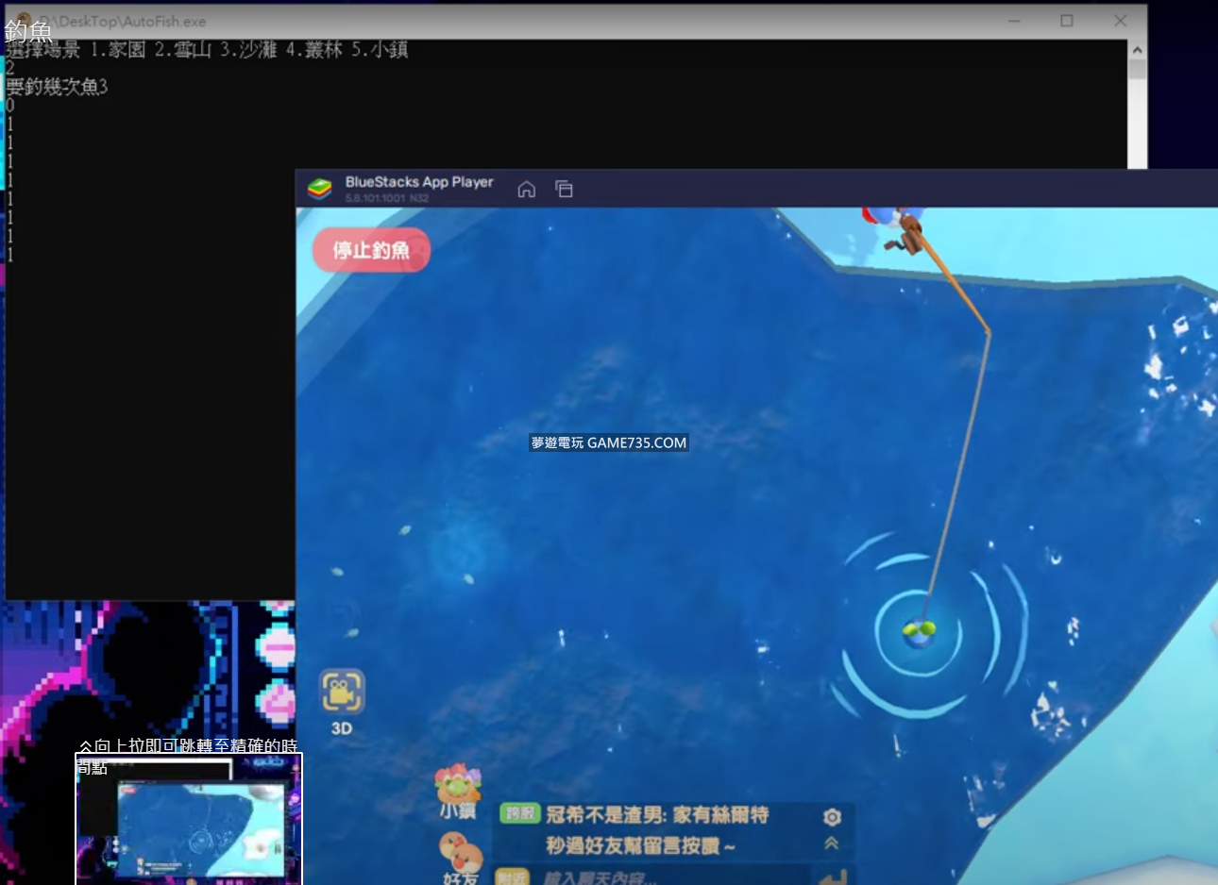The image size is (1218, 885).
Task: Click the chat text input field
Action: pos(670,877)
